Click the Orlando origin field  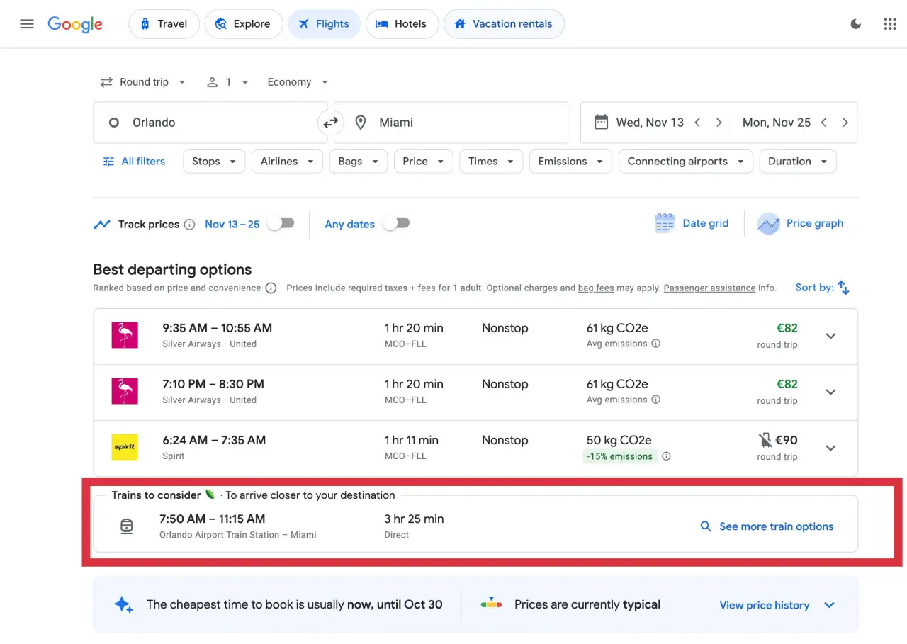click(x=210, y=123)
